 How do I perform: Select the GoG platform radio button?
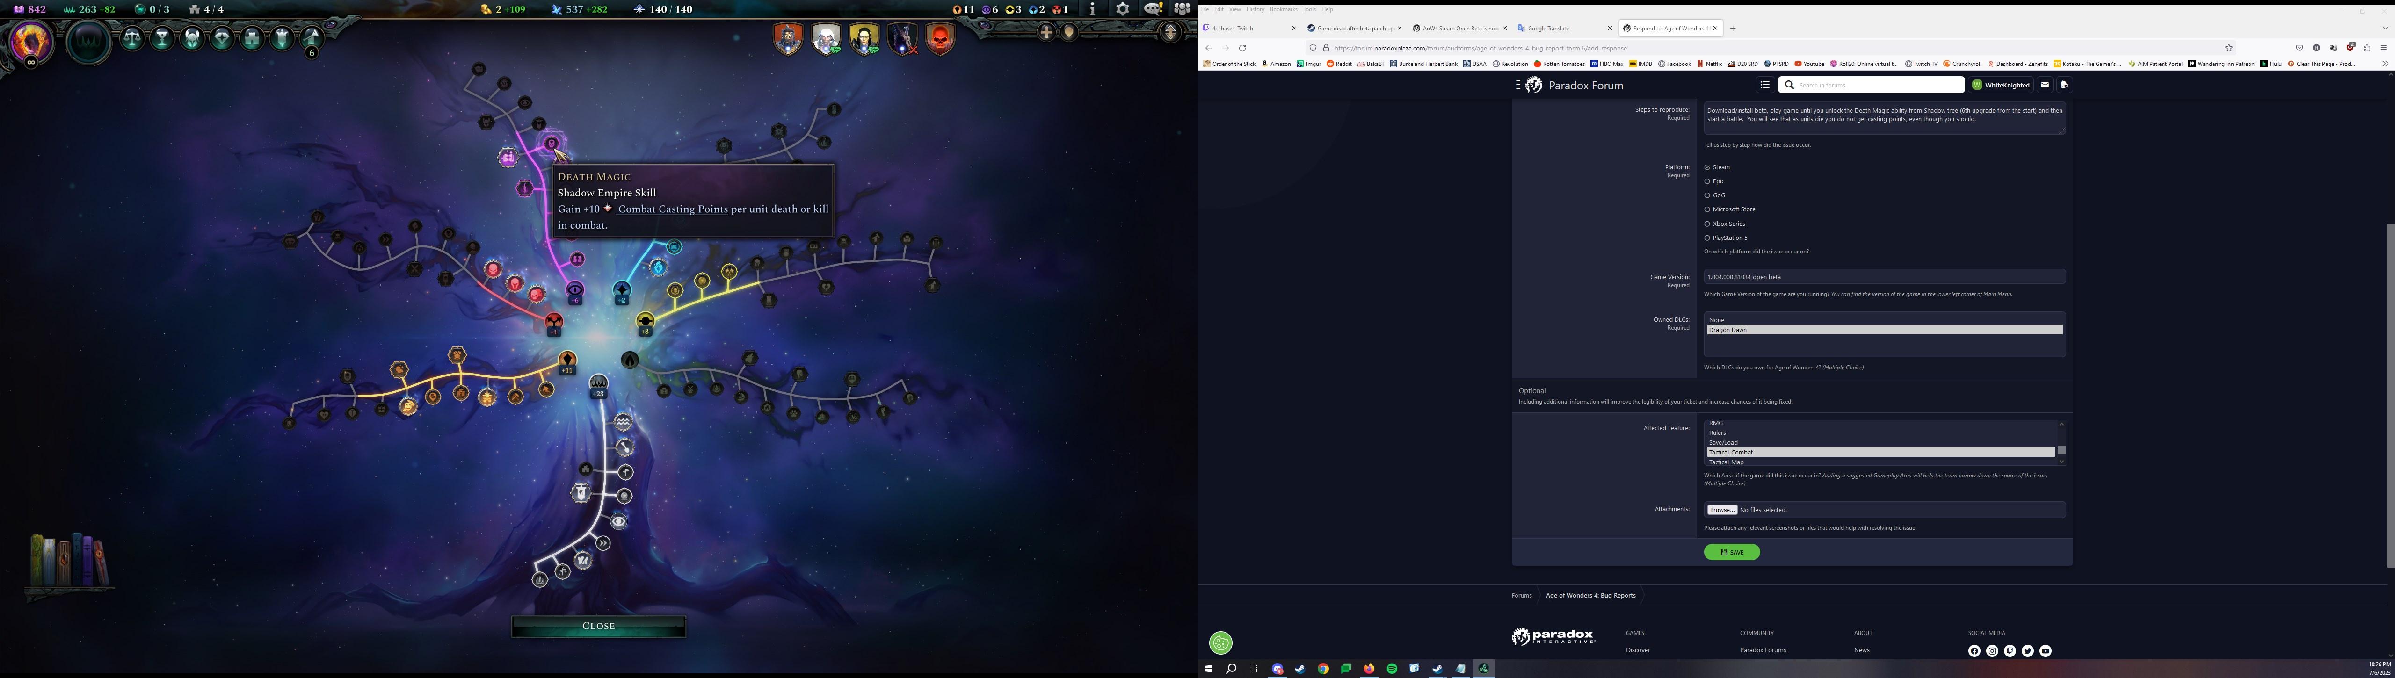1707,195
